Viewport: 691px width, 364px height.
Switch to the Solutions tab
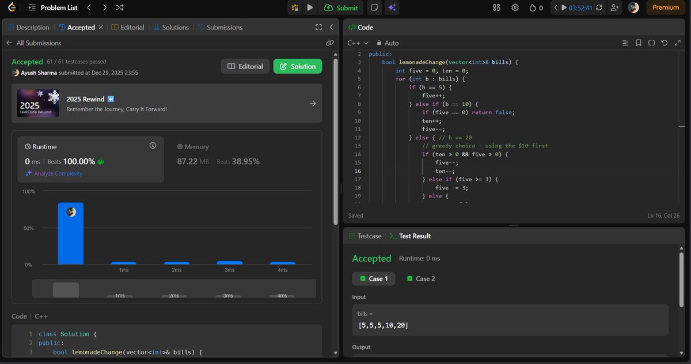[x=171, y=27]
